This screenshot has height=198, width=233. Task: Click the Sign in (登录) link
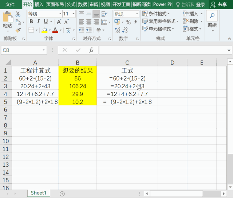click(x=201, y=5)
